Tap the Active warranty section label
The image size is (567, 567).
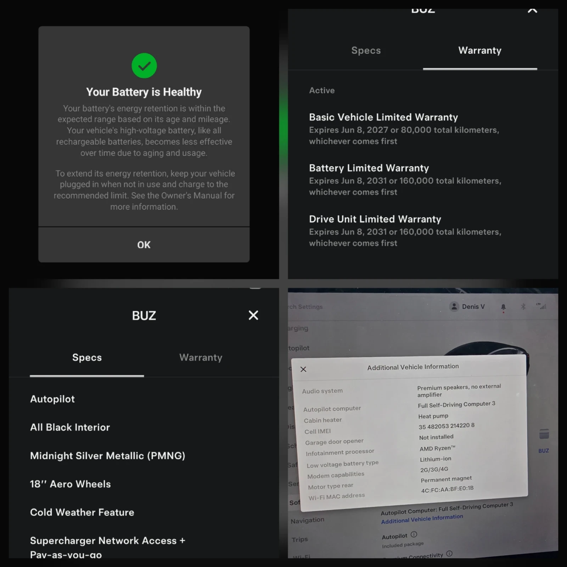(x=322, y=90)
